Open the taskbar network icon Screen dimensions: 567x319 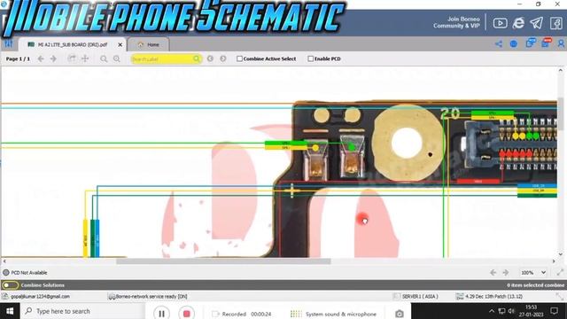501,311
